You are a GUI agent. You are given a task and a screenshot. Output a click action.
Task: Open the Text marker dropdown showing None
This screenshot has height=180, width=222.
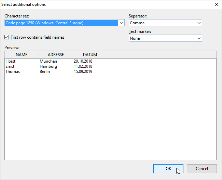point(165,38)
